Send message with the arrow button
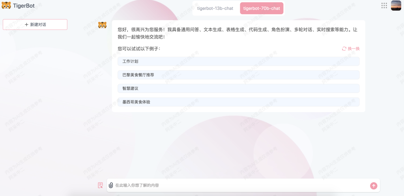The height and width of the screenshot is (196, 404). tap(374, 185)
